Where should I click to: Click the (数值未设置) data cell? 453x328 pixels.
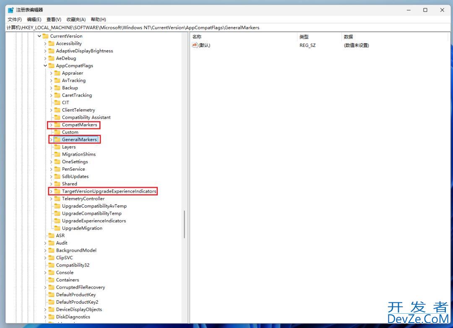pos(356,45)
